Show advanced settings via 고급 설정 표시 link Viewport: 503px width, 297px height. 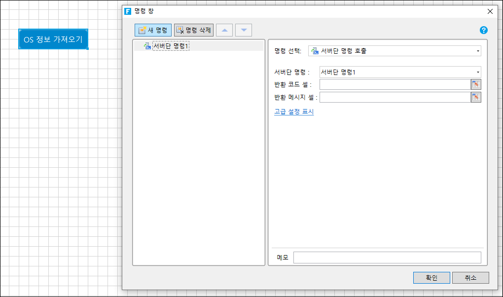[x=294, y=111]
